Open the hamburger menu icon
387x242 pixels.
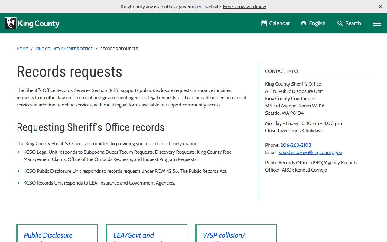click(377, 23)
